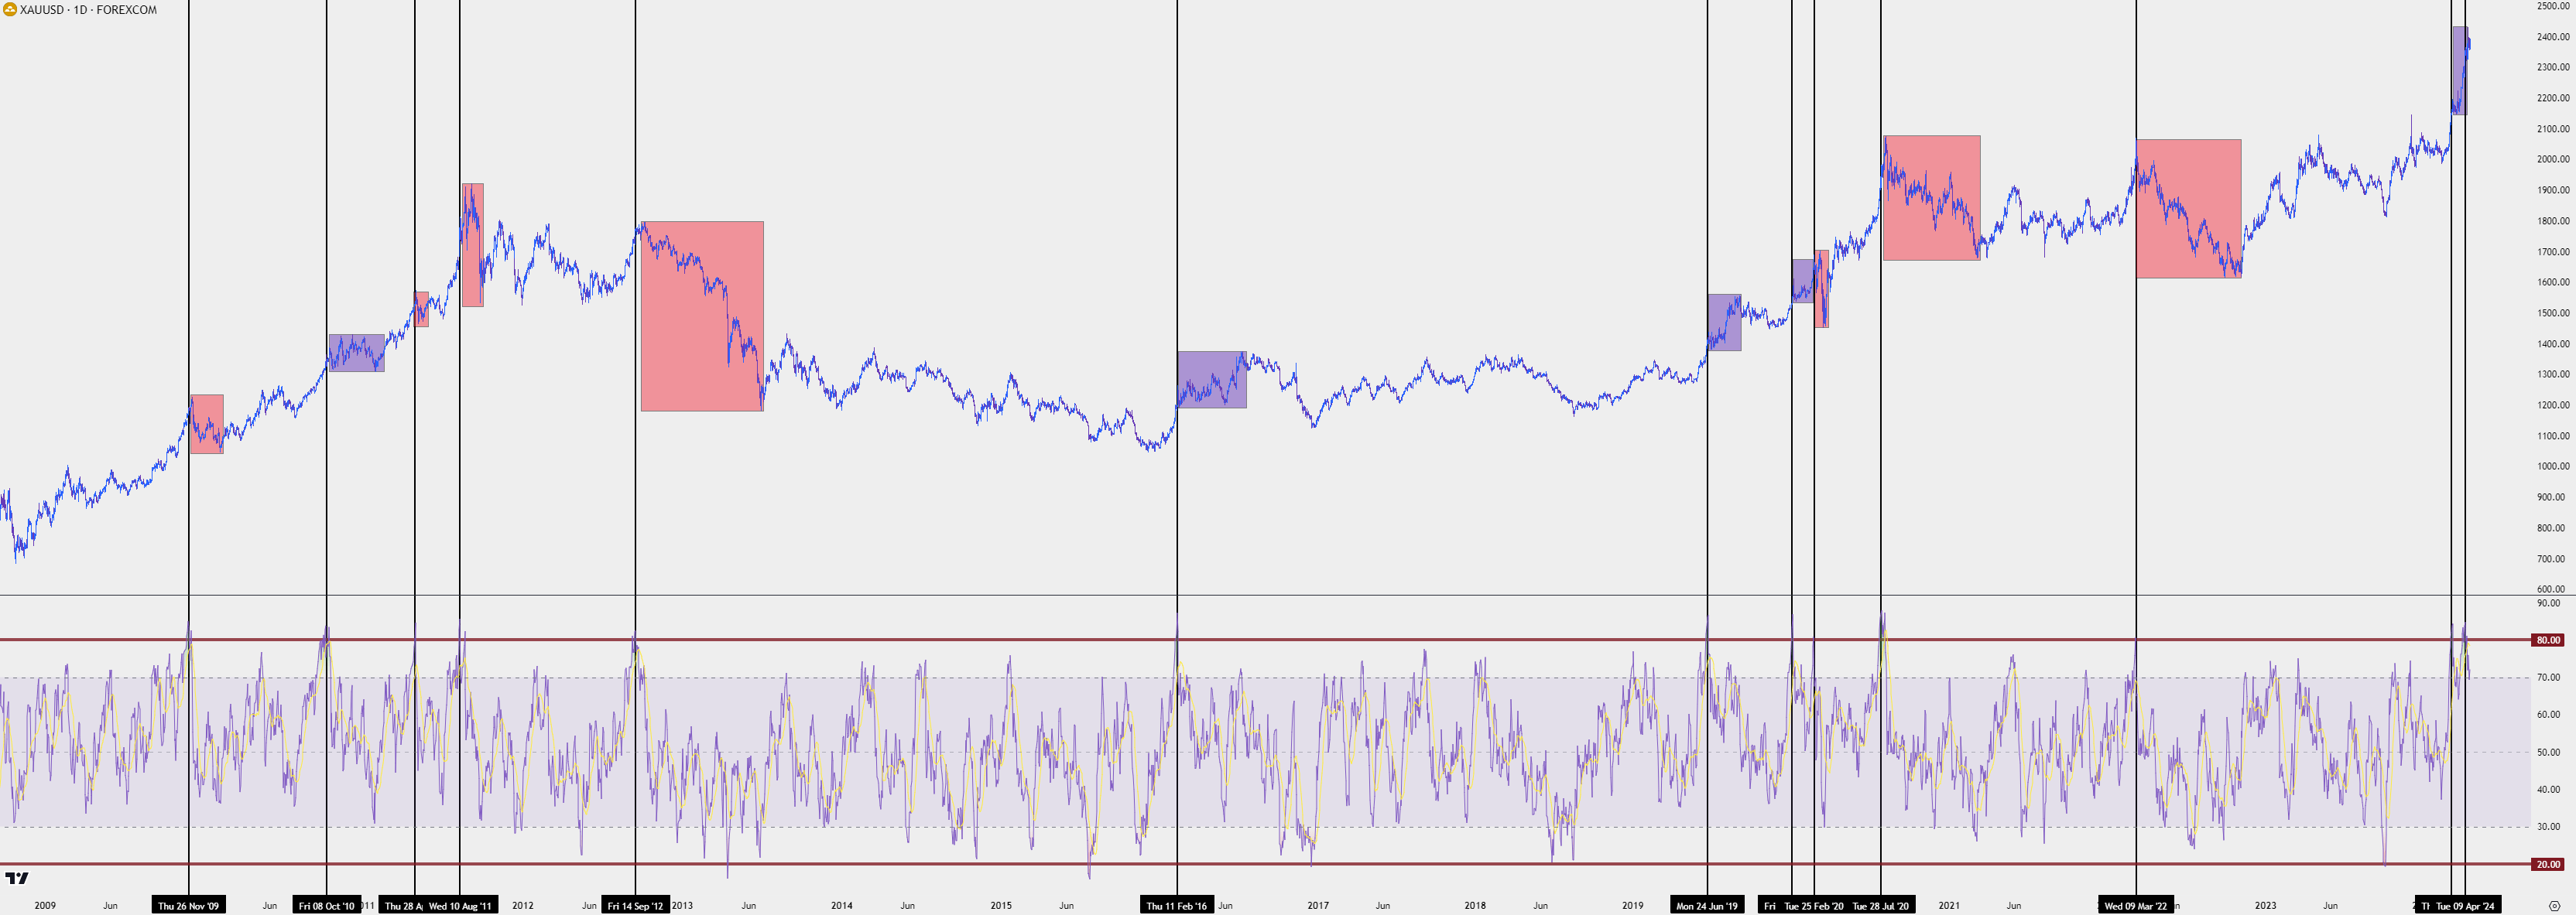Select the Mon 24 Jun '19 date label
Image resolution: width=2576 pixels, height=915 pixels.
[1707, 906]
